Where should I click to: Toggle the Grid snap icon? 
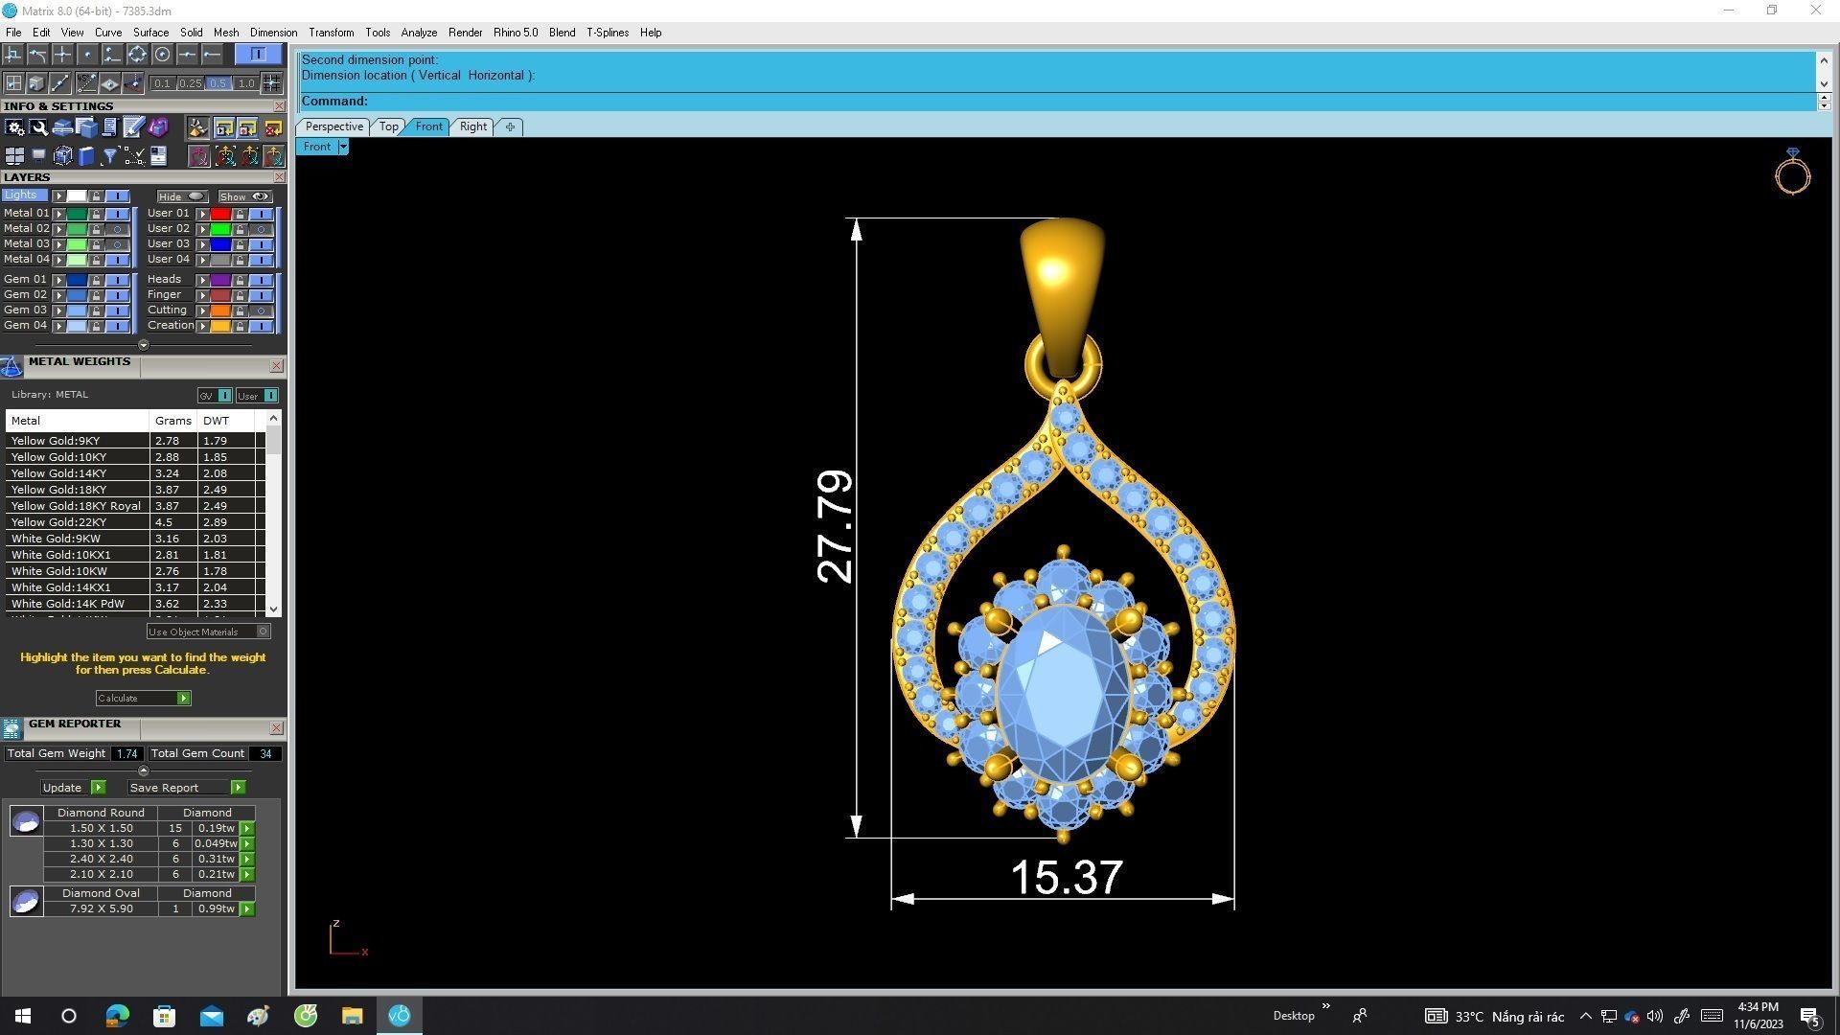[271, 83]
